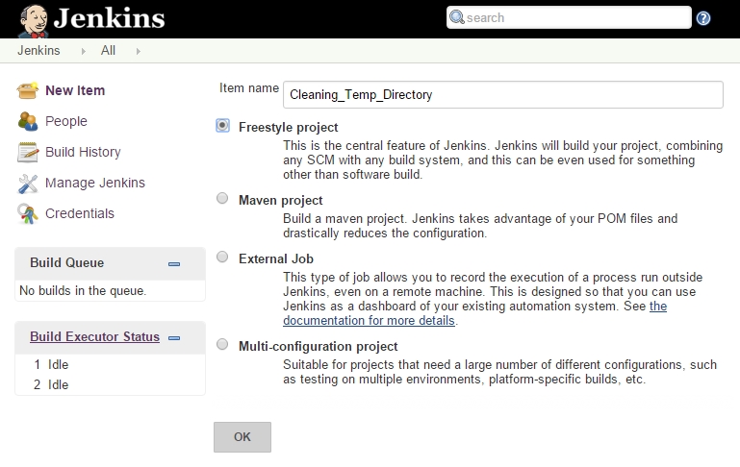The width and height of the screenshot is (740, 467).
Task: Open the Build History link
Action: coord(83,152)
